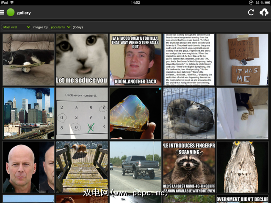Tap the green circle logo
This screenshot has height=203, width=271.
pos(11,12)
